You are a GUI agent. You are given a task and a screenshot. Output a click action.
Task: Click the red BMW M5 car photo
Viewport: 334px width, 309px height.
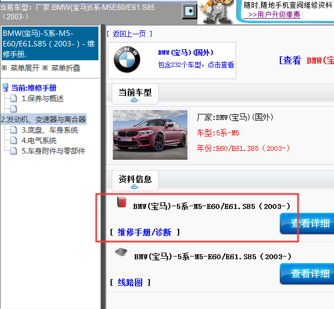tap(150, 135)
